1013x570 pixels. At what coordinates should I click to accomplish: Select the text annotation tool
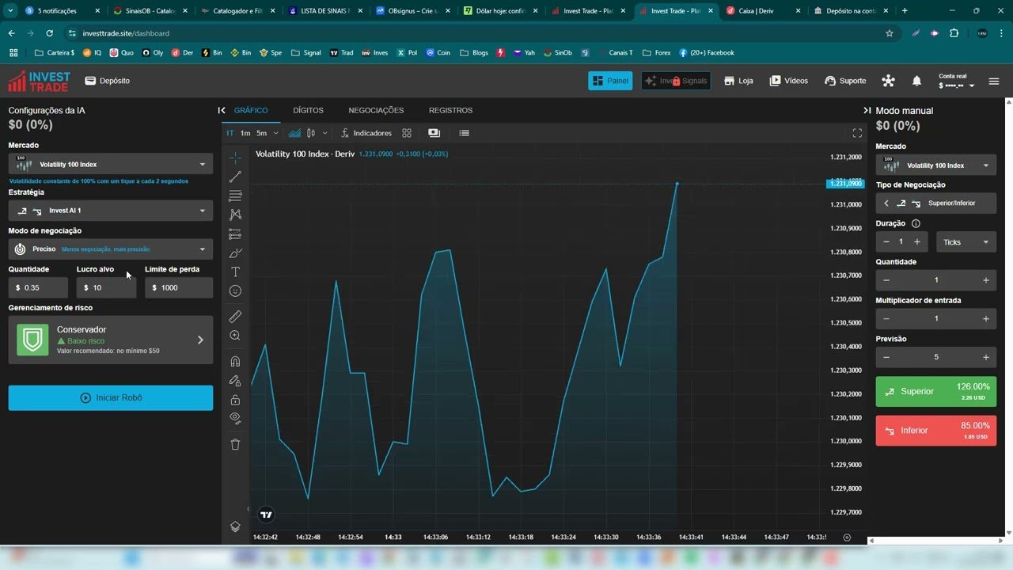235,272
